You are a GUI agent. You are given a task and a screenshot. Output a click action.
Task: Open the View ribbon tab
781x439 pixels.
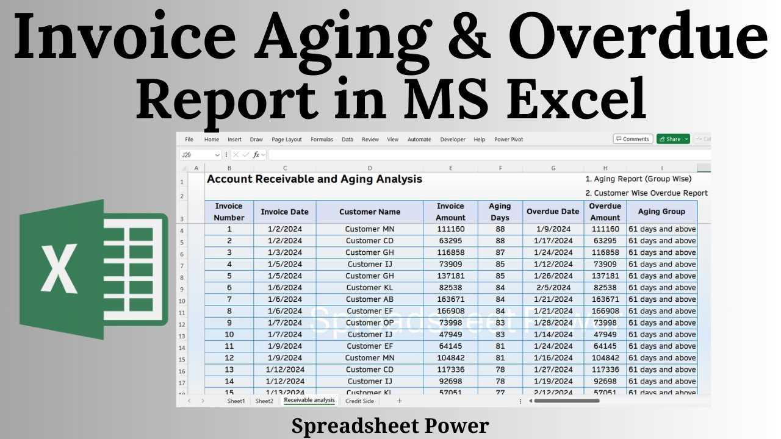pyautogui.click(x=393, y=139)
